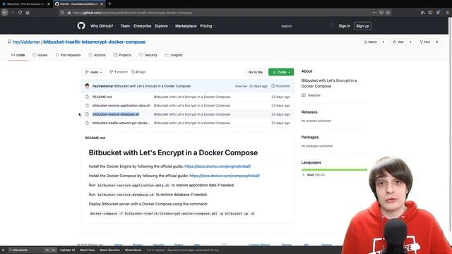
Task: Open the 0 tags link
Action: (138, 72)
